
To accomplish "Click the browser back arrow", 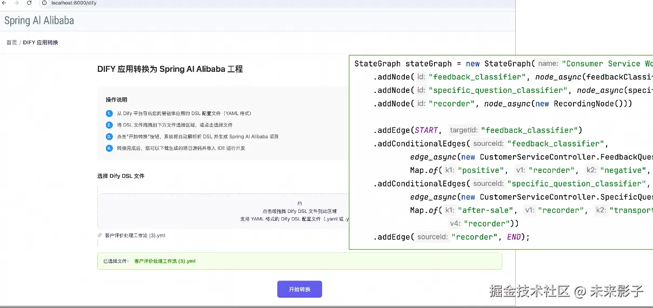I will [x=5, y=3].
